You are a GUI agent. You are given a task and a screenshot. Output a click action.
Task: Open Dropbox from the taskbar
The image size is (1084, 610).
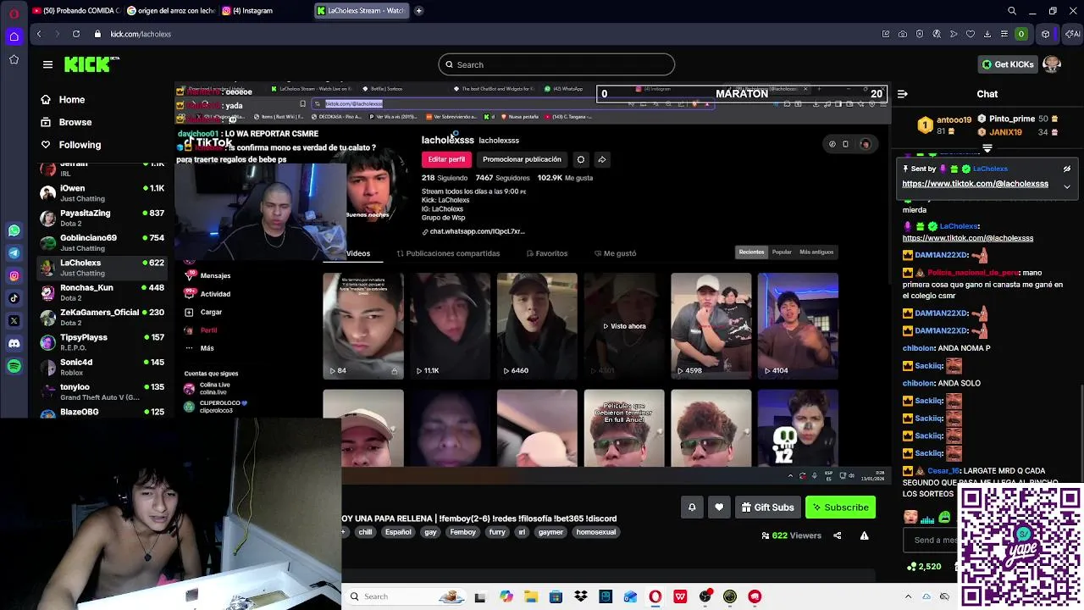coord(580,596)
